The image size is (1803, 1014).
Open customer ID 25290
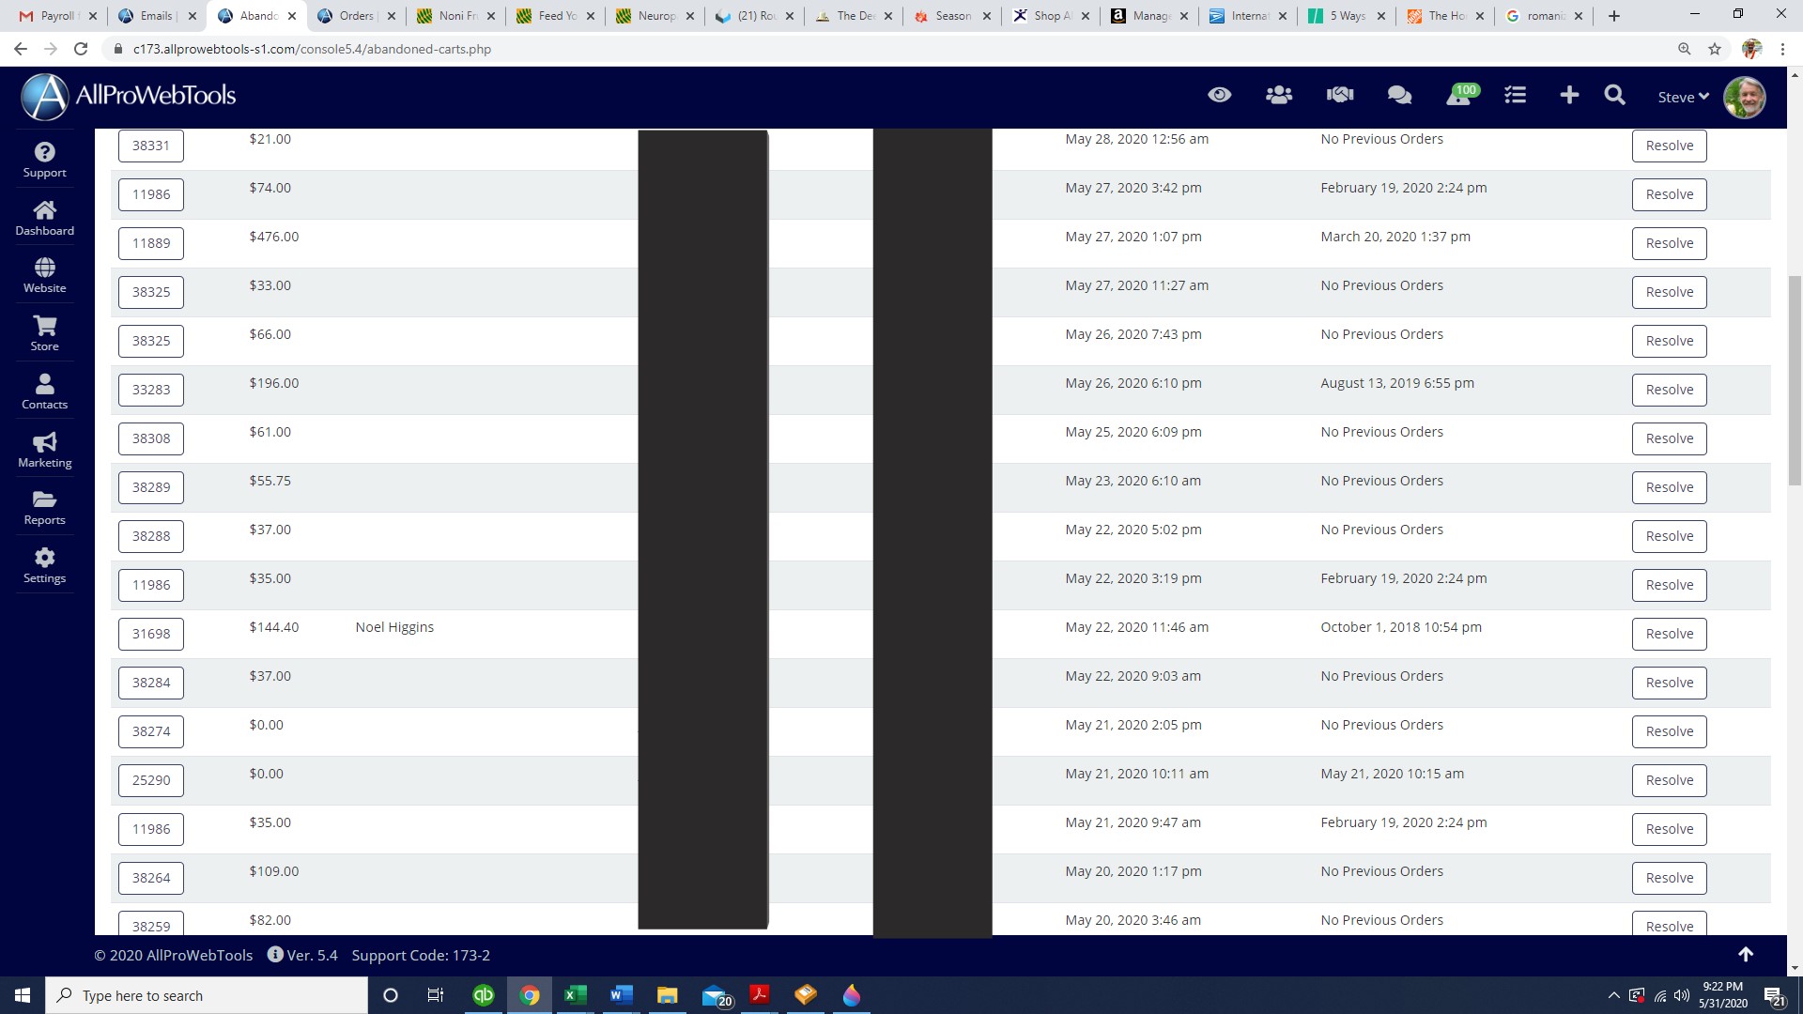pos(151,780)
